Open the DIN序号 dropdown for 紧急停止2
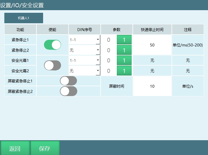 click(84, 50)
